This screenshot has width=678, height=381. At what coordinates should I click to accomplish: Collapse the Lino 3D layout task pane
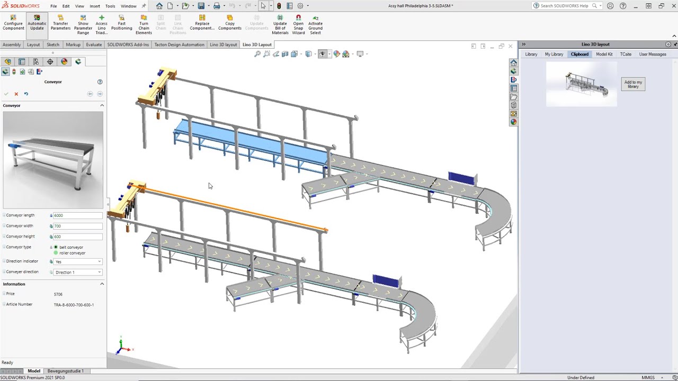point(523,44)
